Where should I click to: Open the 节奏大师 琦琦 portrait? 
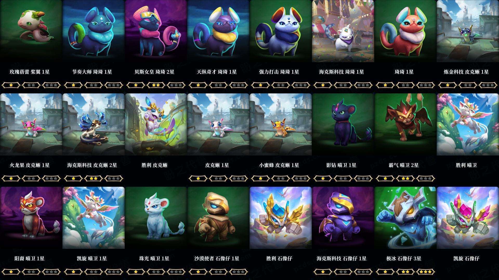coord(93,31)
